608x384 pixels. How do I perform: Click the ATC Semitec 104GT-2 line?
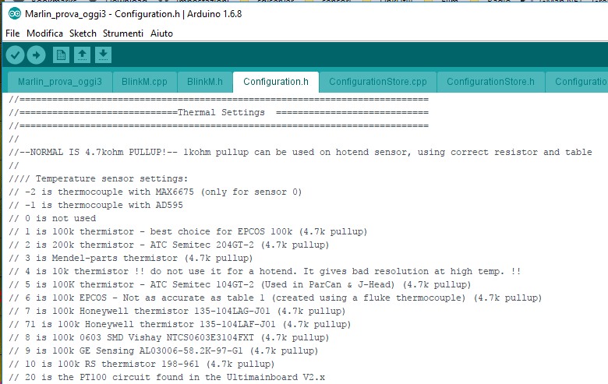click(239, 284)
